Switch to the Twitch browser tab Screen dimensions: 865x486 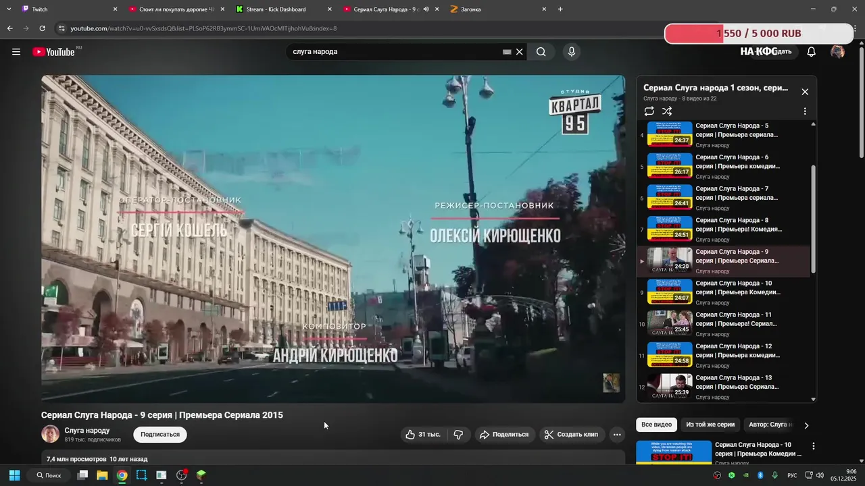pyautogui.click(x=68, y=9)
